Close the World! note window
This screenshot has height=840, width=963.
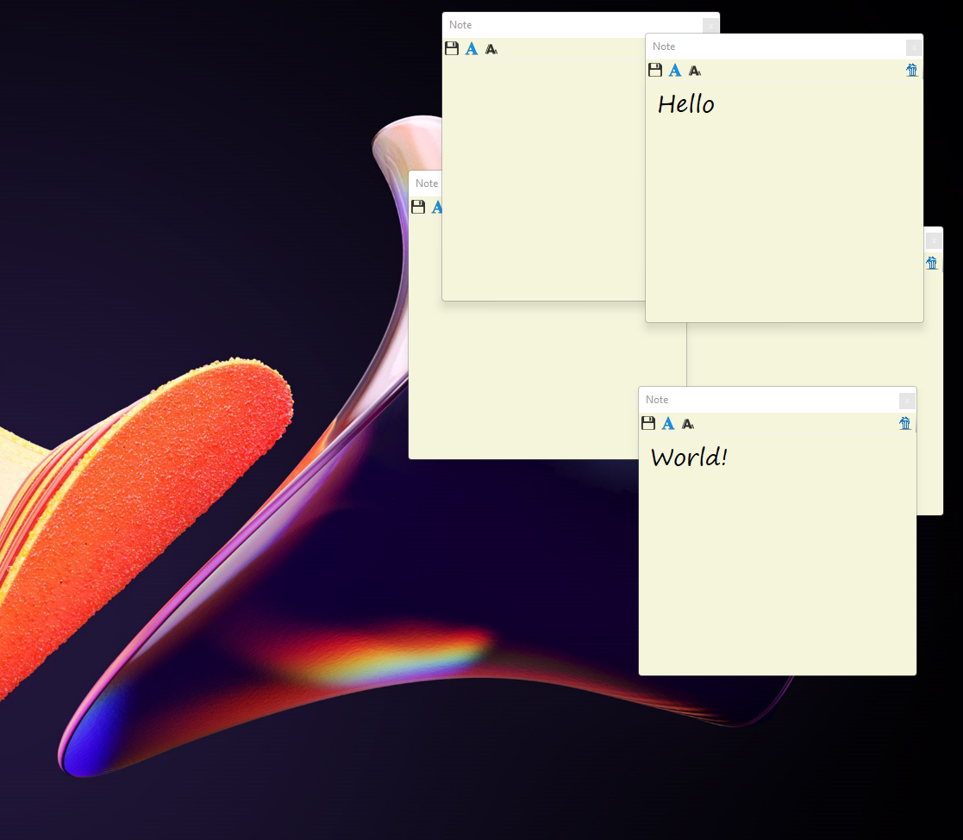[907, 401]
